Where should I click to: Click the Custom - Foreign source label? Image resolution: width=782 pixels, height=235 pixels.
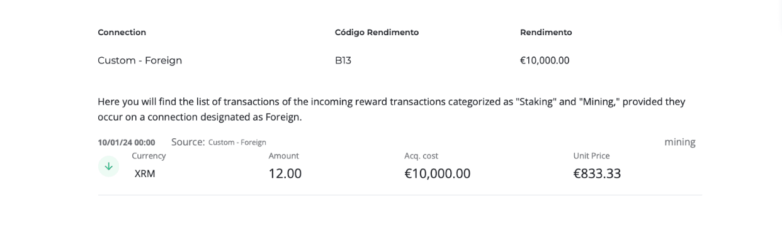[237, 143]
